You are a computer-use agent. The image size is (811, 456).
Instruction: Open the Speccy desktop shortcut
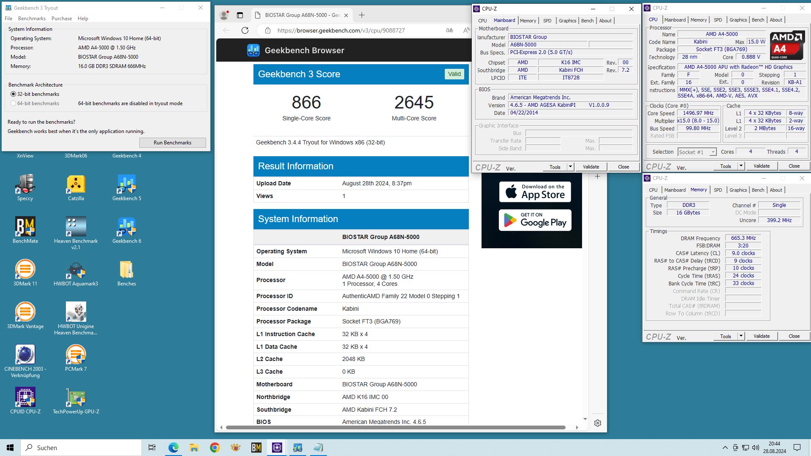pos(25,187)
